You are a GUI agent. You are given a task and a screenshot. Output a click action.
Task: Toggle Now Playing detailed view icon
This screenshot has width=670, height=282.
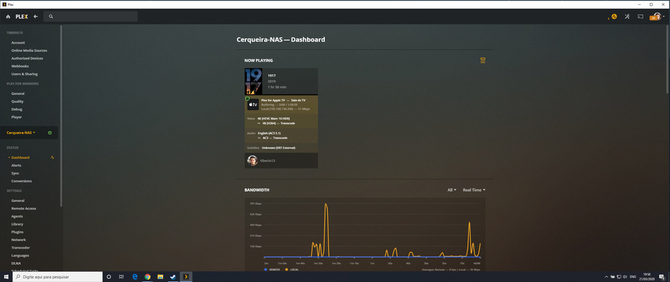click(x=483, y=61)
